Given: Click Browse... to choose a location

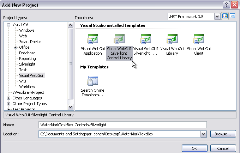Looking at the screenshot, I should [x=223, y=134].
